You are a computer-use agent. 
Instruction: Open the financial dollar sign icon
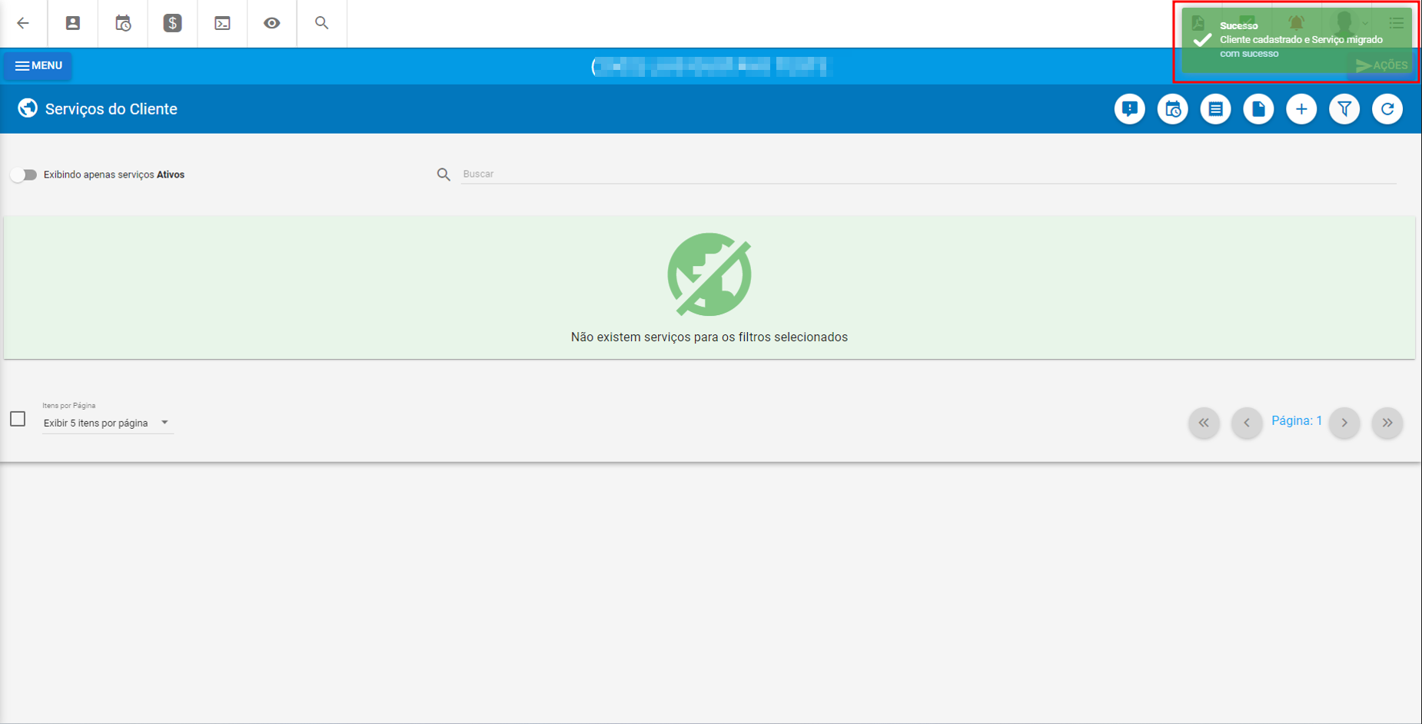point(172,23)
